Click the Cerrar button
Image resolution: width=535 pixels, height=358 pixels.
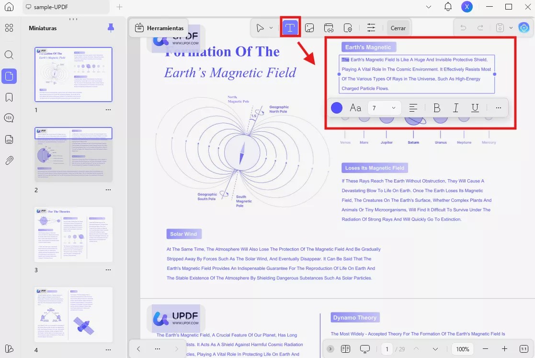tap(398, 28)
